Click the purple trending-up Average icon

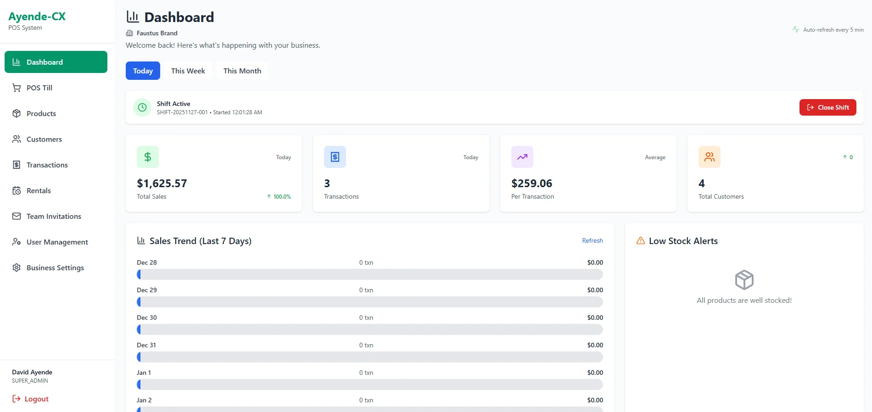pyautogui.click(x=522, y=157)
